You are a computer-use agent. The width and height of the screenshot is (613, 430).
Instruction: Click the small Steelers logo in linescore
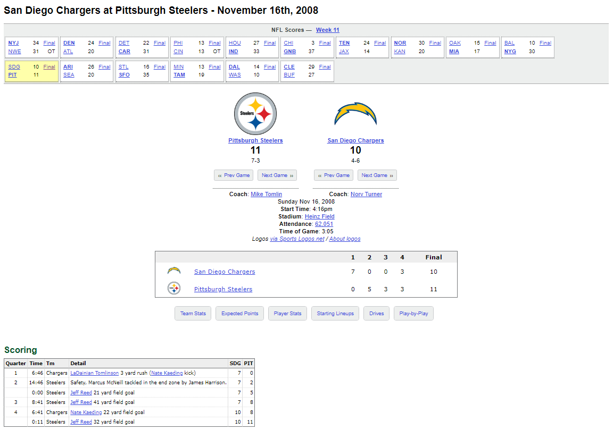coord(174,288)
